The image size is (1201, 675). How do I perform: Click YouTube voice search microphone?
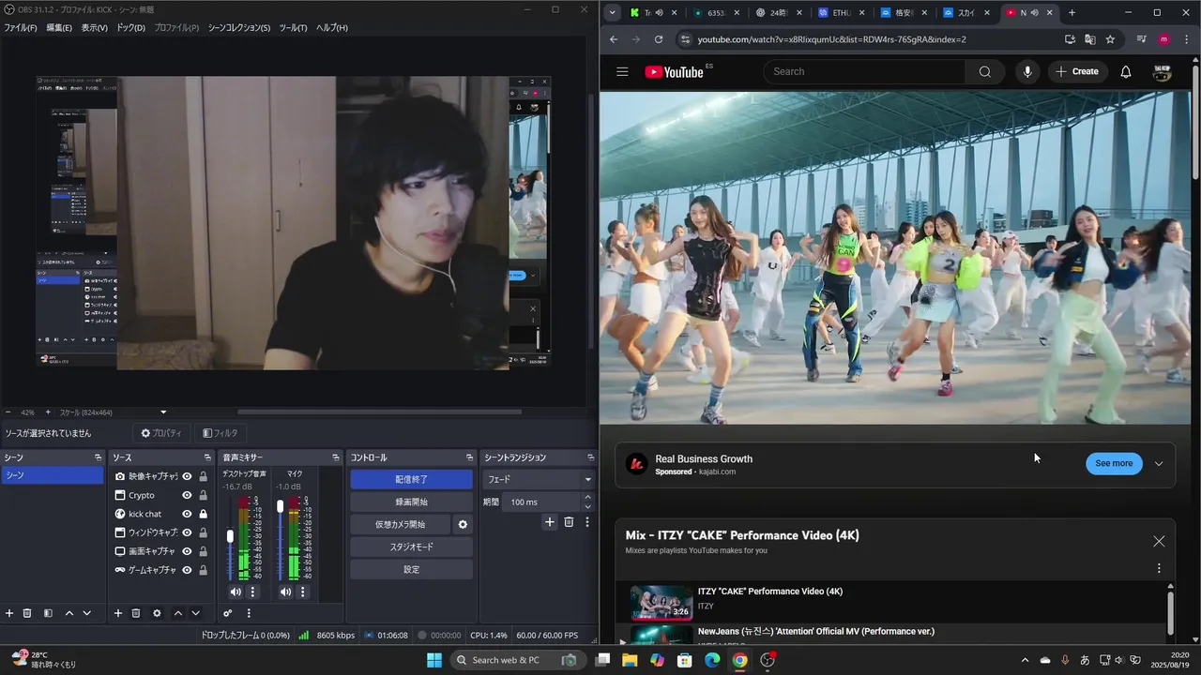click(x=1027, y=71)
